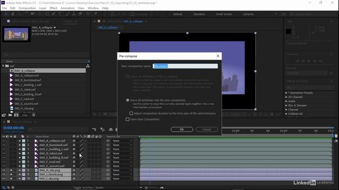The image size is (339, 190).
Task: Collapse the swf folder in Project panel
Action: point(3,66)
